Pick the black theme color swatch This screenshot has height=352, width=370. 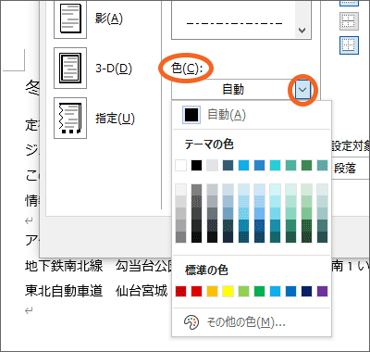click(196, 166)
